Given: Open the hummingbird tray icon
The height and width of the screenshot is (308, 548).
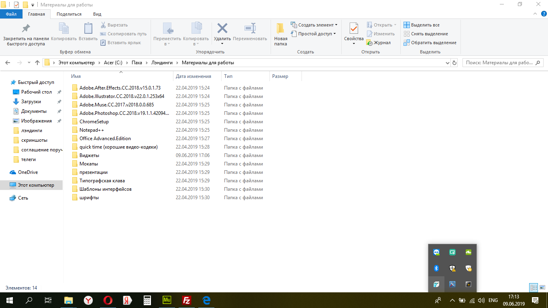Looking at the screenshot, I should point(436,284).
